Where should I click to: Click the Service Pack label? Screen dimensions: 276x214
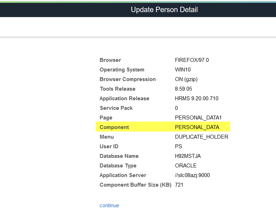(116, 108)
